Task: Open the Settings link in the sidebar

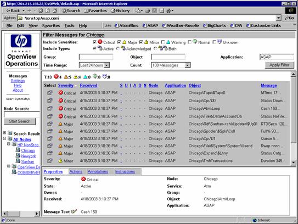Action: pyautogui.click(x=18, y=81)
